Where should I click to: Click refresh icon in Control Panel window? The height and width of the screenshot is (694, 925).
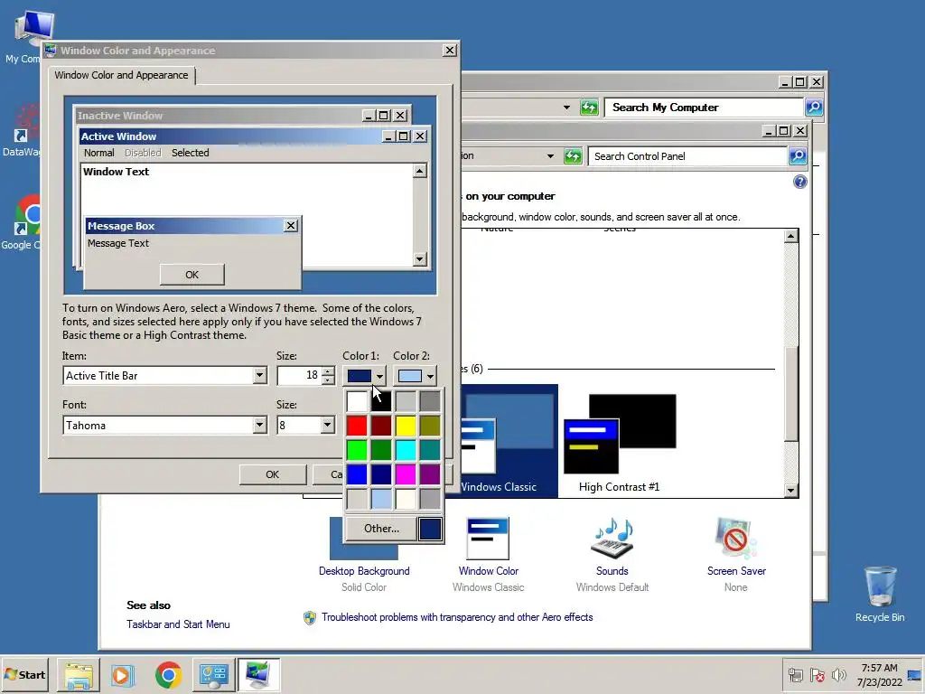572,156
